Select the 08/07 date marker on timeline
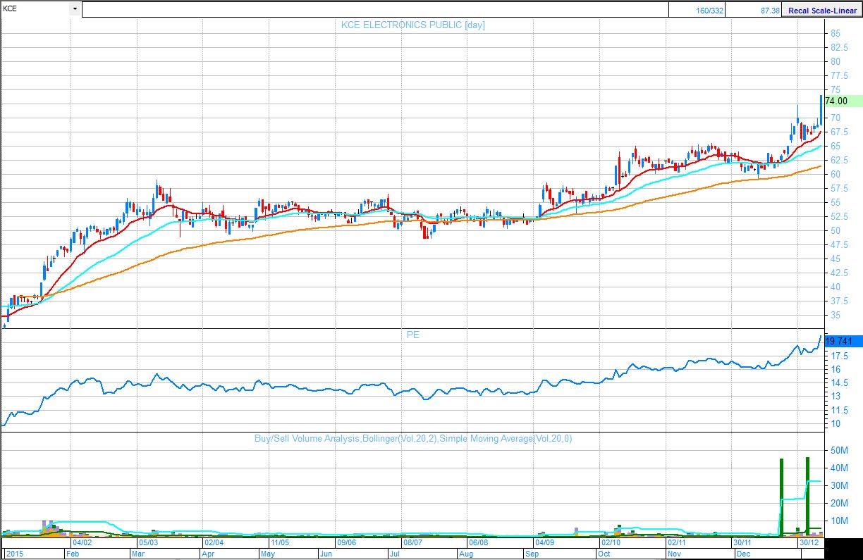 412,543
